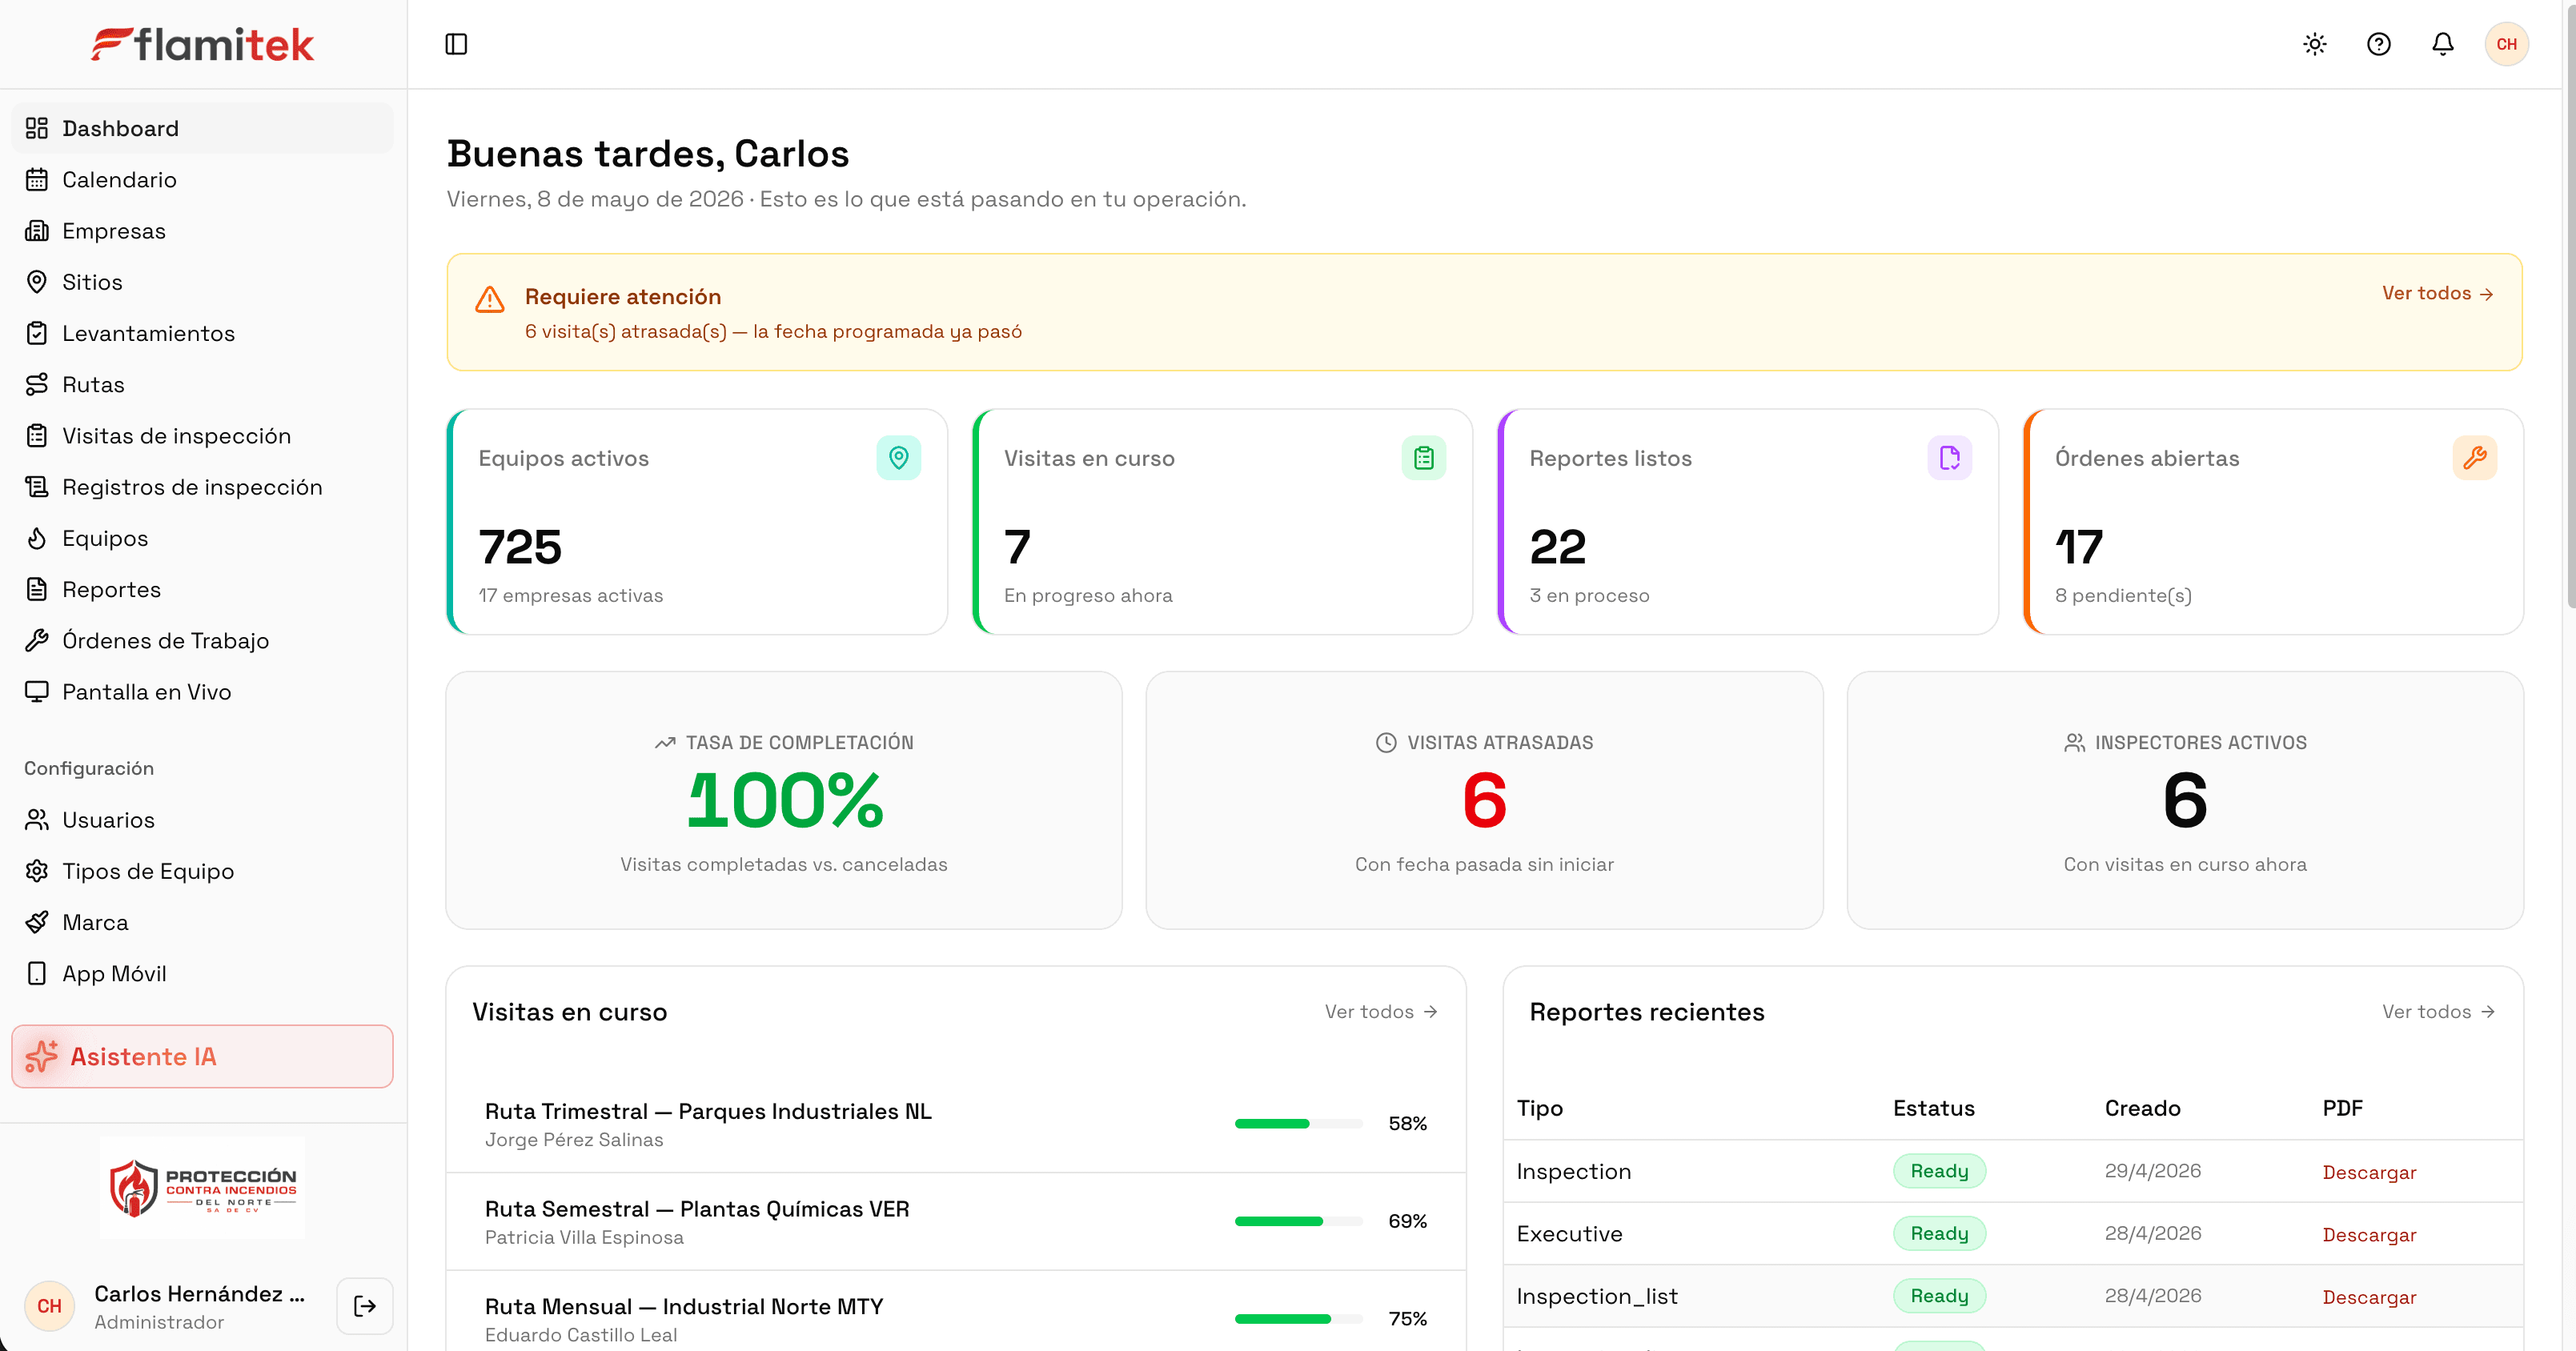Click the orange wrench icon on Órdenes abiertas card
Screen dimensions: 2576x1351
tap(2475, 458)
